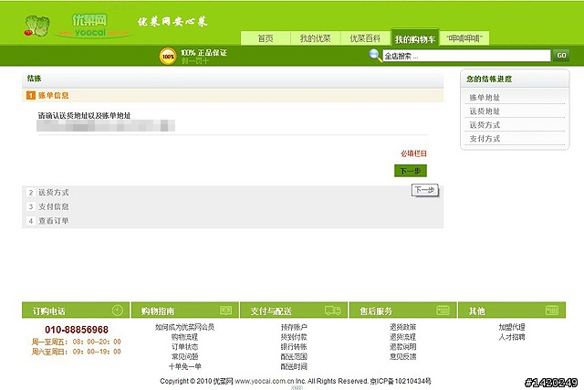The width and height of the screenshot is (584, 390).
Task: Click the 全店搜索 search input field
Action: (466, 56)
